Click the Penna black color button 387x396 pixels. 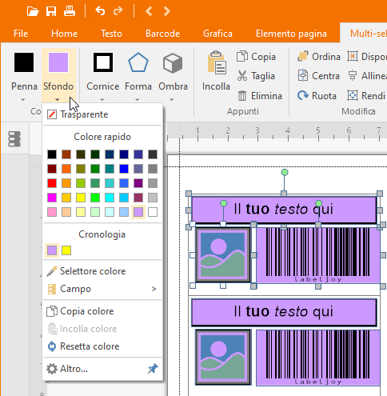pos(24,62)
